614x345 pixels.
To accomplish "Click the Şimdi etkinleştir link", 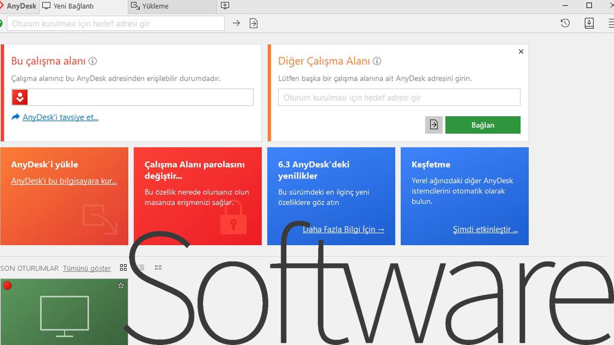I will pyautogui.click(x=485, y=229).
